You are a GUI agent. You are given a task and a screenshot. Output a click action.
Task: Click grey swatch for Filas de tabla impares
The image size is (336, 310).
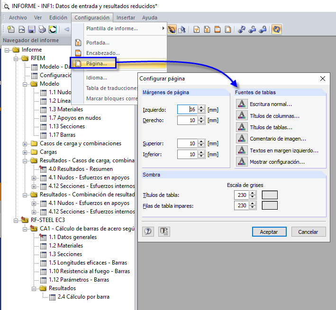270,205
